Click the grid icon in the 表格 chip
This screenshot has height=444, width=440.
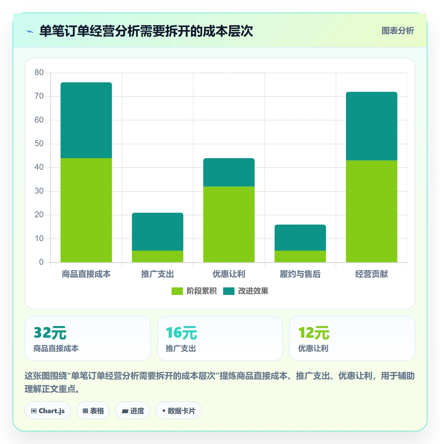[85, 411]
